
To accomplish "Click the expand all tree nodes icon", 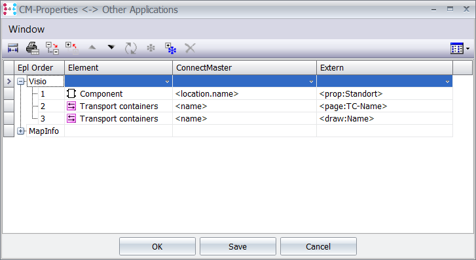I will click(x=52, y=48).
